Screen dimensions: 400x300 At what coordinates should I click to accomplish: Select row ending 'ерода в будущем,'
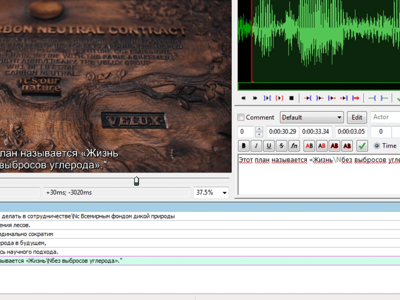coord(200,243)
